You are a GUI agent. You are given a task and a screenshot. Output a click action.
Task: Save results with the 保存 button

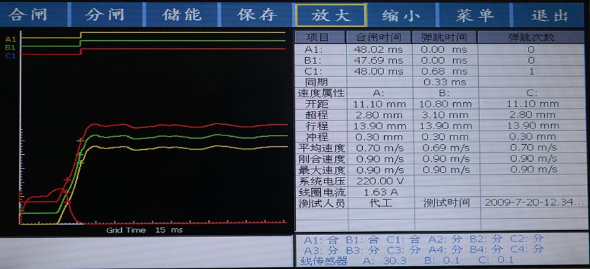pos(256,15)
